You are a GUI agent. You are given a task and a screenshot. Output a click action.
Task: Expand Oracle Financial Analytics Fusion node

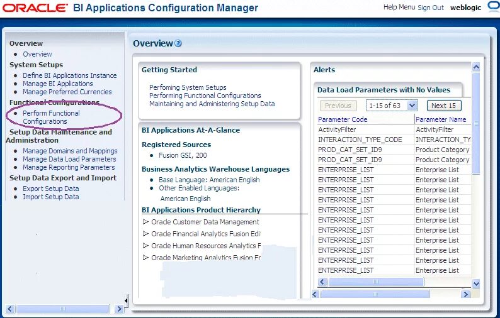pyautogui.click(x=145, y=234)
